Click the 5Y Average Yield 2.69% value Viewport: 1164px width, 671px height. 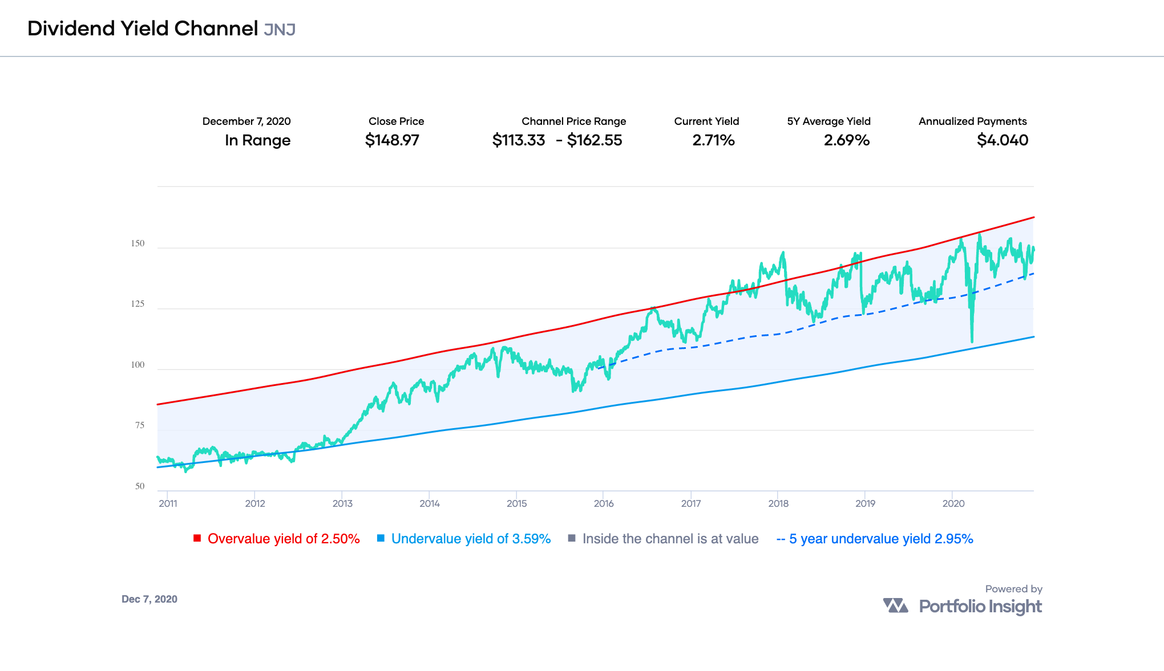point(847,140)
